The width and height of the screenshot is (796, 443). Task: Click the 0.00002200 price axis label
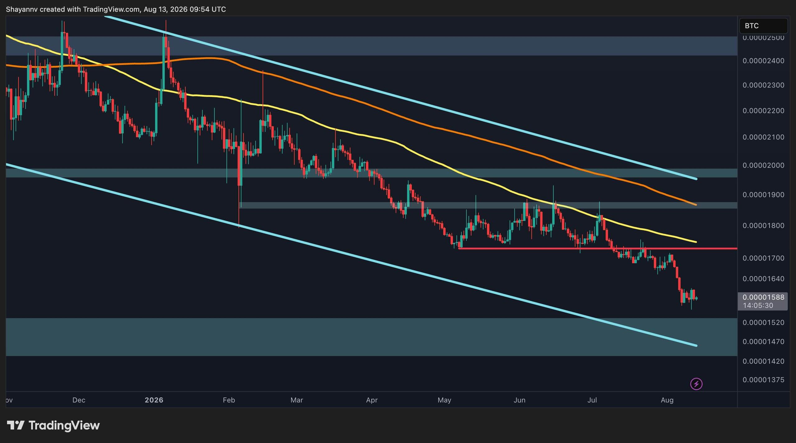[763, 110]
